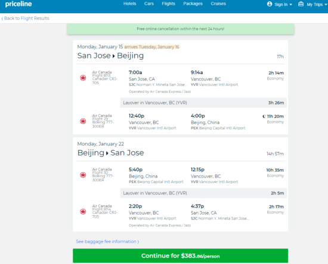This screenshot has height=264, width=328.
Task: Click the 14h 57m total duration
Action: (275, 154)
